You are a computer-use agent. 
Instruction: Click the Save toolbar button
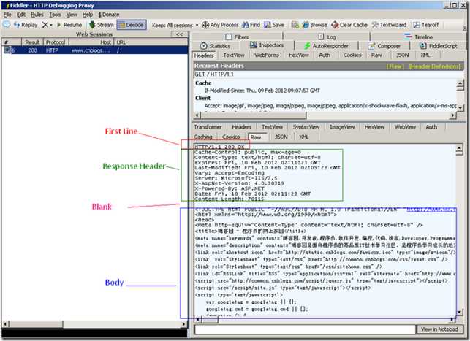click(273, 25)
